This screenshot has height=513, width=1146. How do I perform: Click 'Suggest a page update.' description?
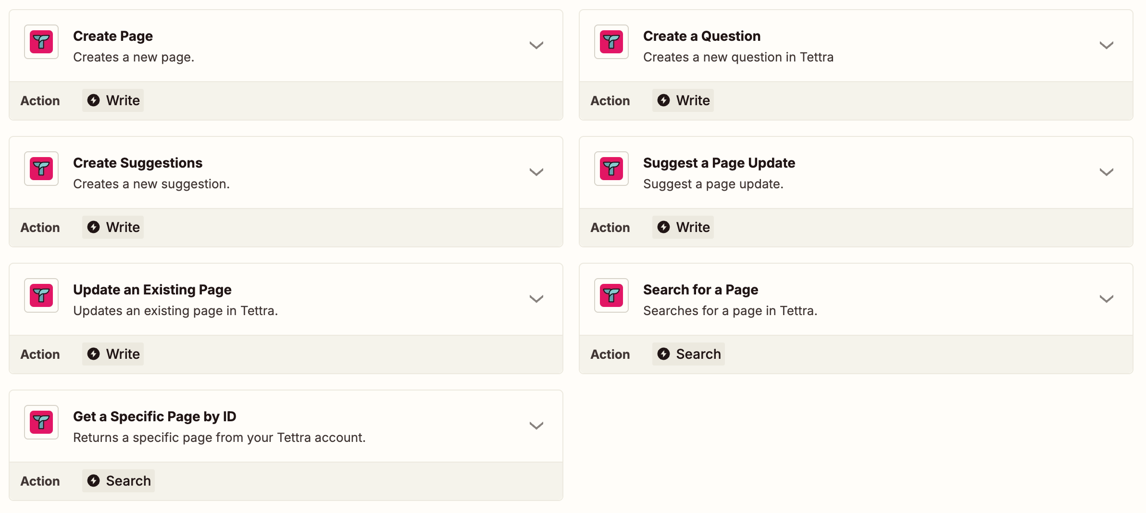click(x=713, y=184)
